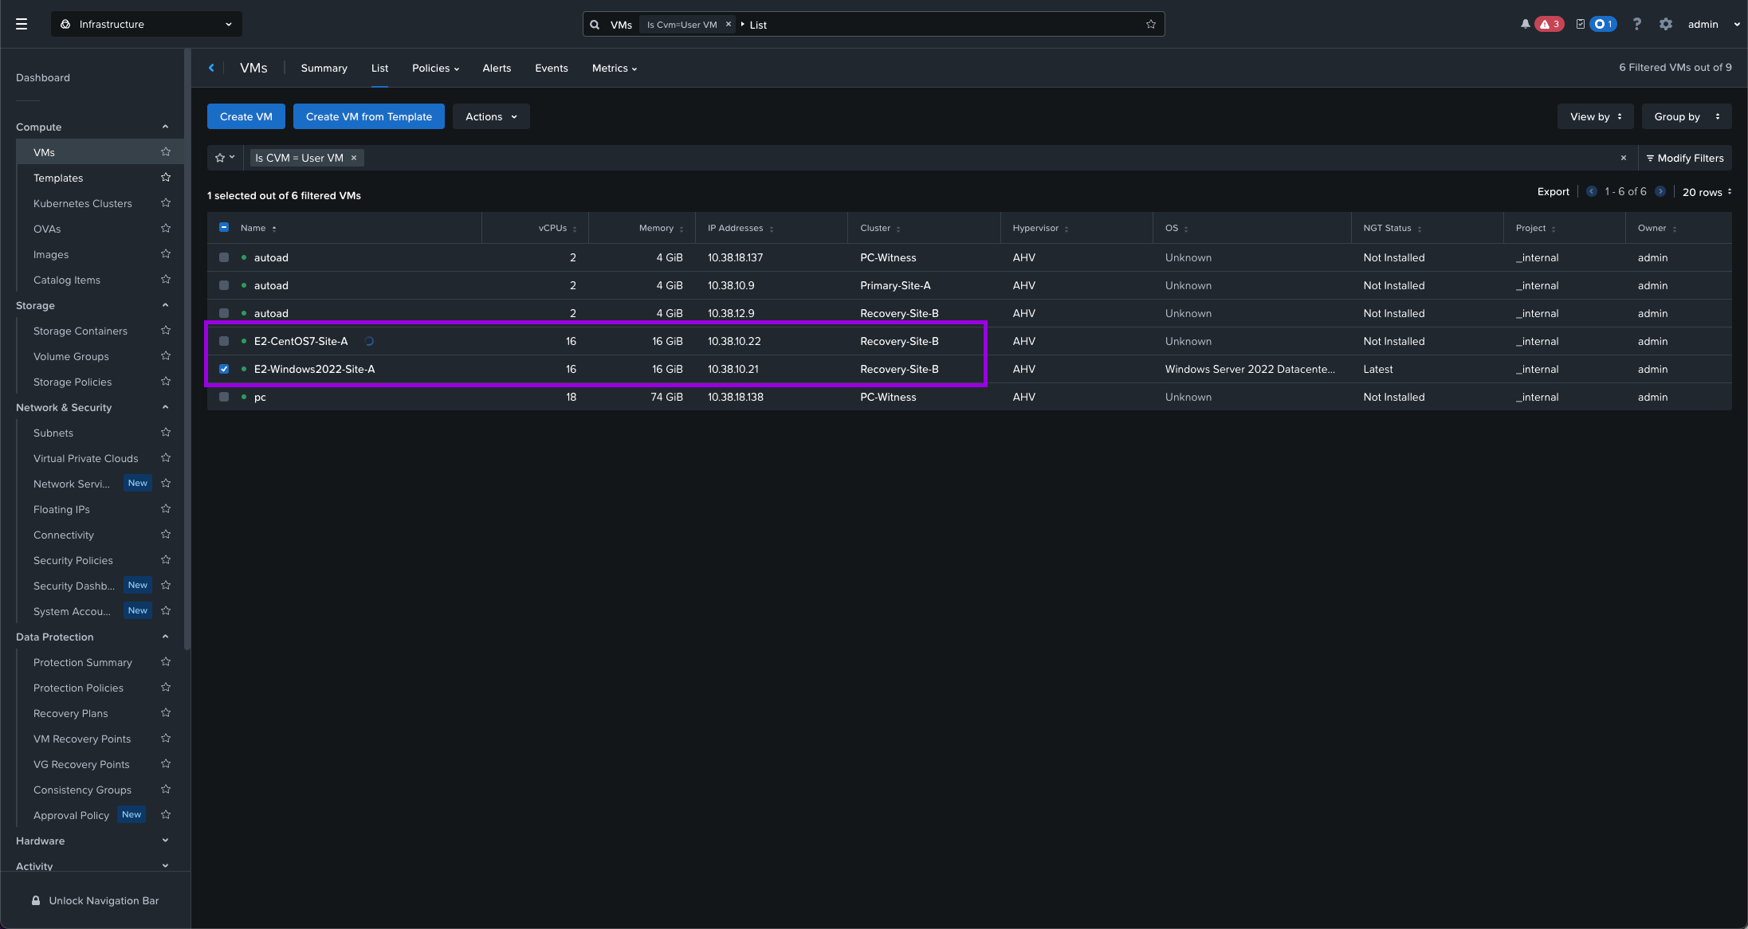The width and height of the screenshot is (1748, 929).
Task: Open the E2-Windows2022-Site-A VM name
Action: point(314,369)
